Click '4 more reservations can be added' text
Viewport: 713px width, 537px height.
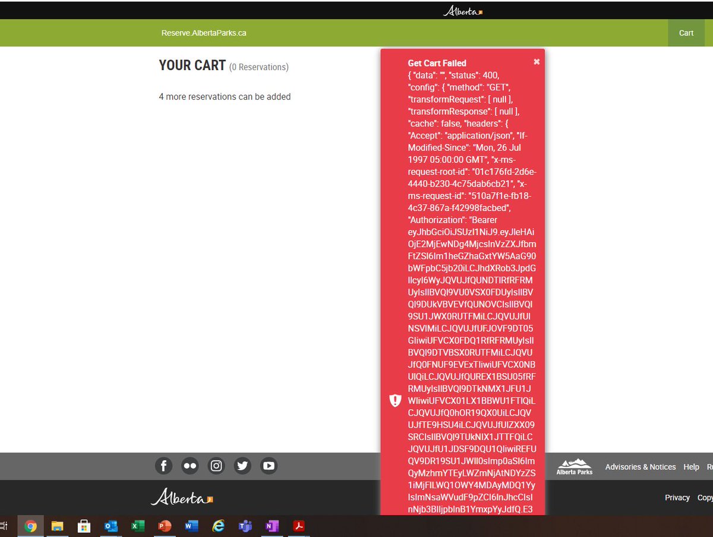tap(225, 96)
